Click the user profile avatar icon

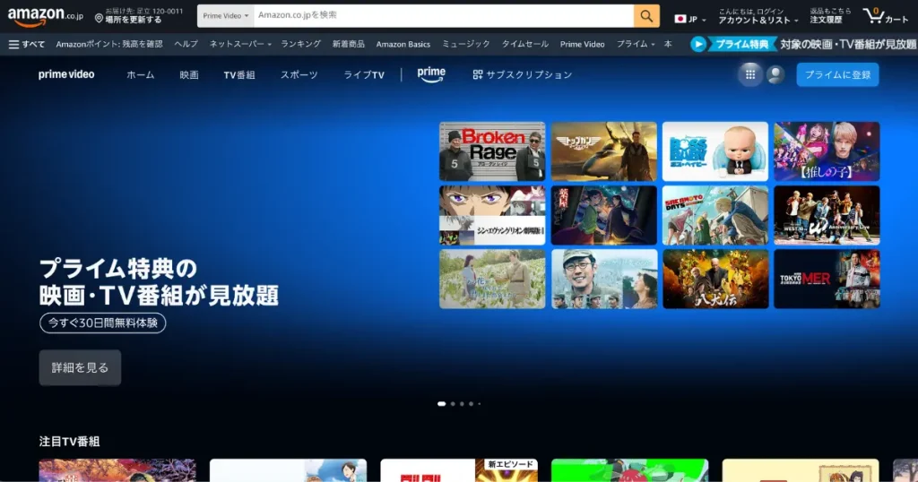(x=775, y=74)
